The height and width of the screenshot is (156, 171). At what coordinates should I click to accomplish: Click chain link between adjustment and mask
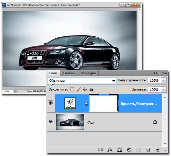(x=86, y=103)
